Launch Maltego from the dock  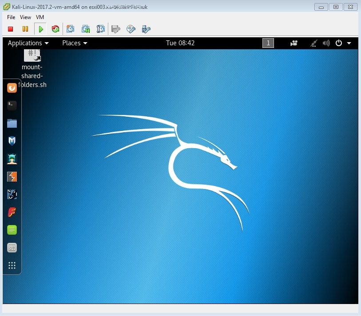[12, 194]
